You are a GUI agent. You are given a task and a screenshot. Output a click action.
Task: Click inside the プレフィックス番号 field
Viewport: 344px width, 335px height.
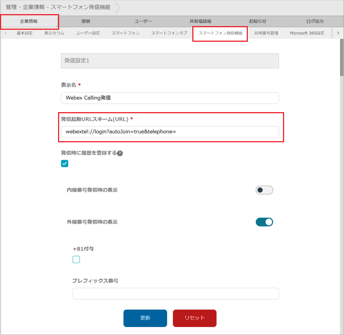(x=176, y=293)
